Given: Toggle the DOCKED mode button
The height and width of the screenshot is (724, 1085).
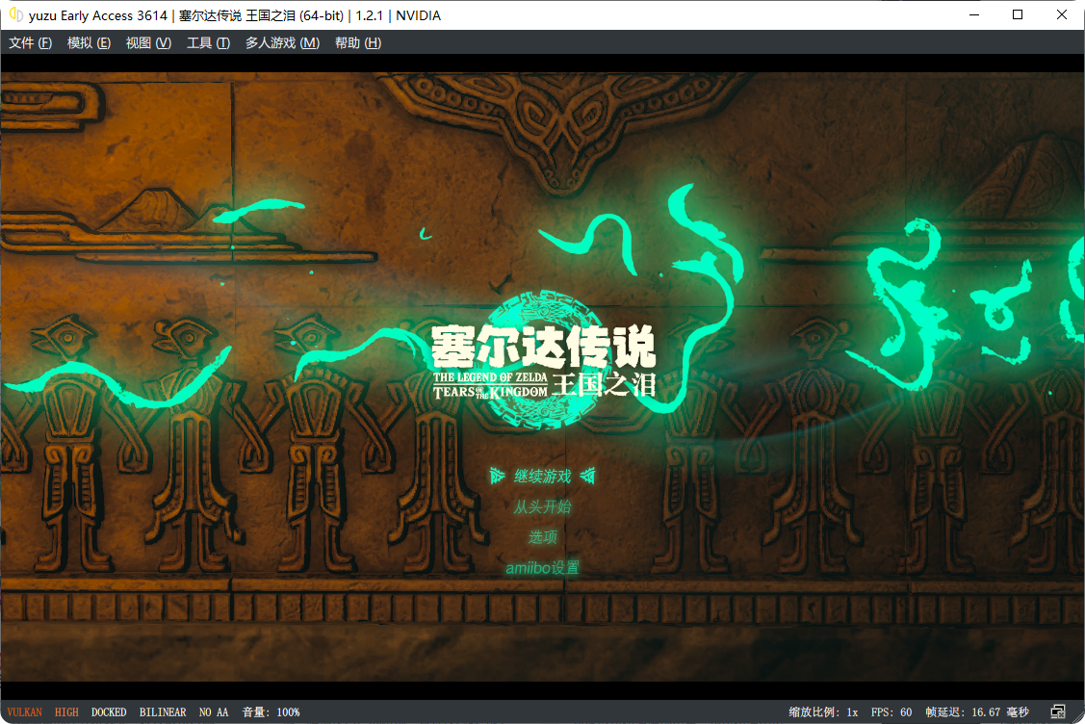Looking at the screenshot, I should pos(109,712).
